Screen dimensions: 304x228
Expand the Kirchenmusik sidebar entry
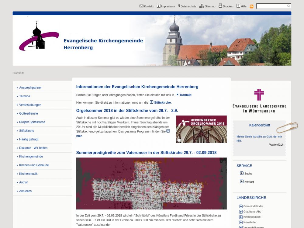pos(28,174)
